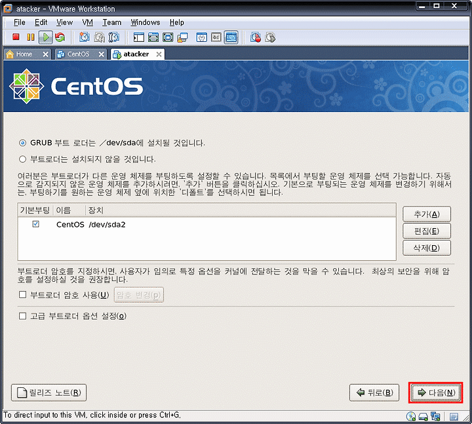Screen dimensions: 472x424
Task: Click the record session icon with red dot
Action: click(256, 37)
